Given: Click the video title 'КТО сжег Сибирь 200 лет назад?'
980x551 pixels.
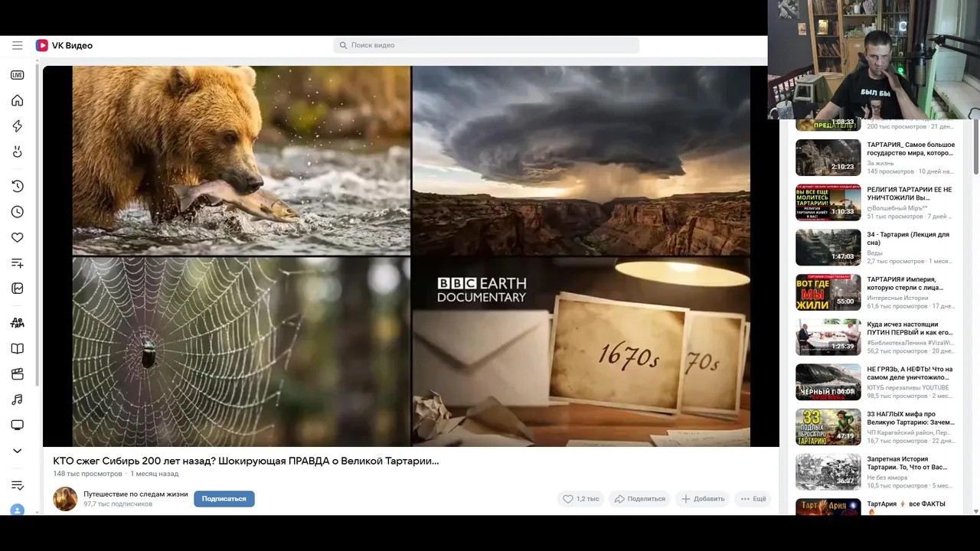Looking at the screenshot, I should 246,461.
